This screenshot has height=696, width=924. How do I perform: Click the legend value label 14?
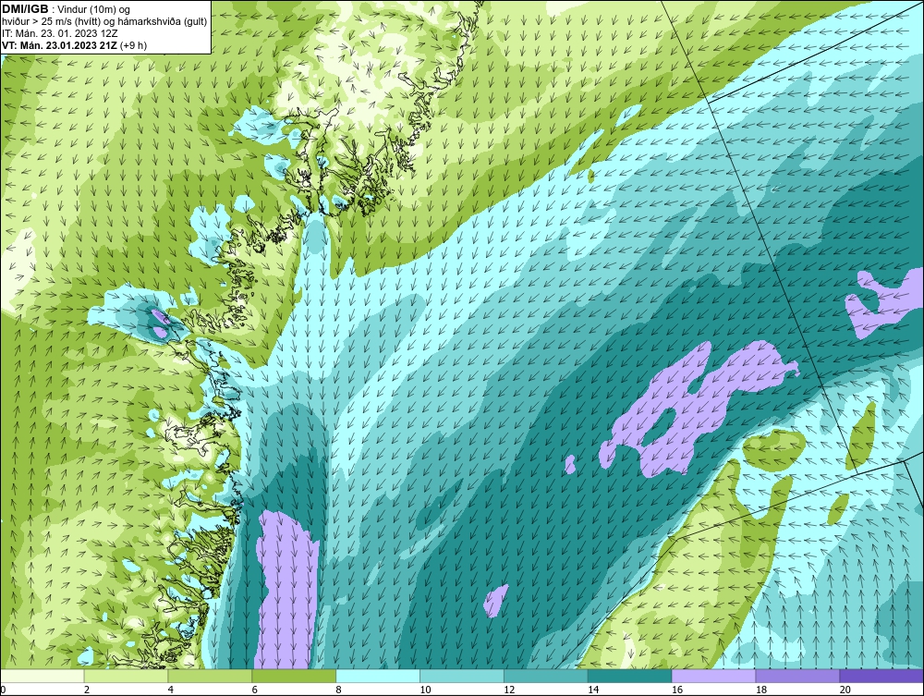pyautogui.click(x=593, y=690)
